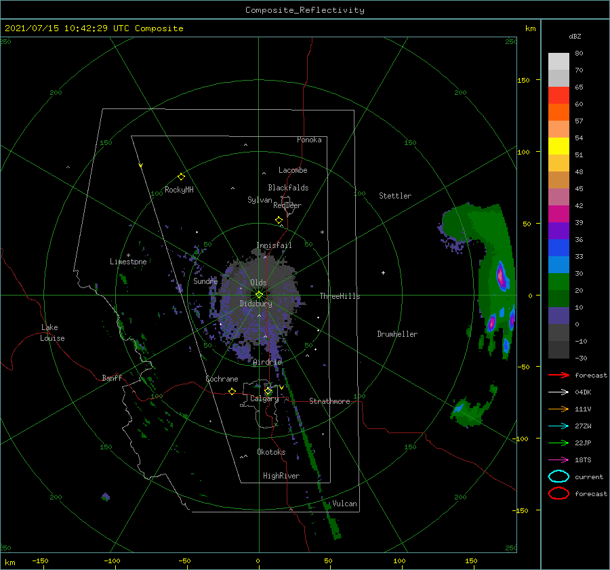Click the Strathmore town label

point(329,401)
